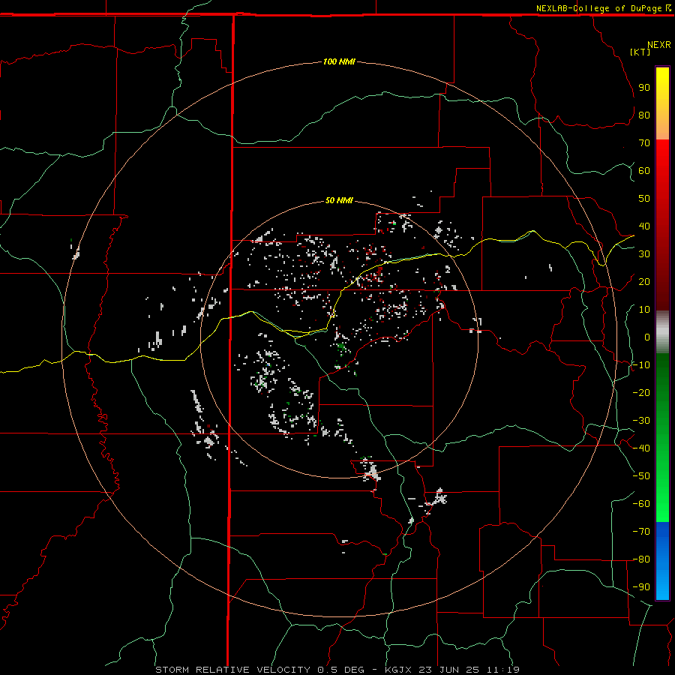The image size is (675, 675).
Task: Click the 100 NMI range ring label
Action: (x=339, y=61)
